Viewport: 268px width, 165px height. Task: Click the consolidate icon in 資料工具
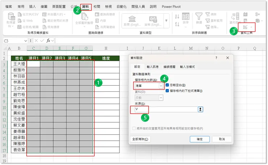point(257,14)
